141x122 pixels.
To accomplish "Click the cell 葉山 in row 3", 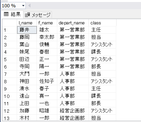I will [x=27, y=44].
